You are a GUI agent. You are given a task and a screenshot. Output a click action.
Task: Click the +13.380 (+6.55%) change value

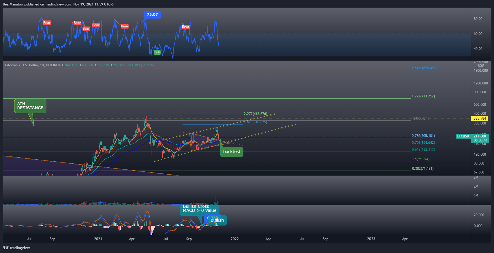140,65
